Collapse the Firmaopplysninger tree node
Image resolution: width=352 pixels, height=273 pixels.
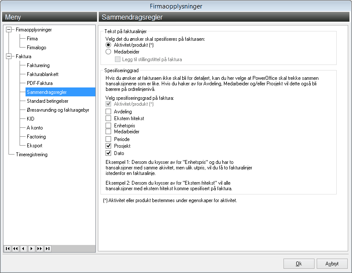tap(9, 30)
